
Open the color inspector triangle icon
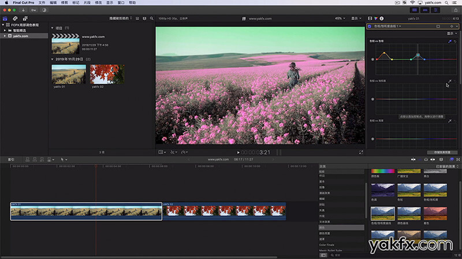click(x=376, y=18)
